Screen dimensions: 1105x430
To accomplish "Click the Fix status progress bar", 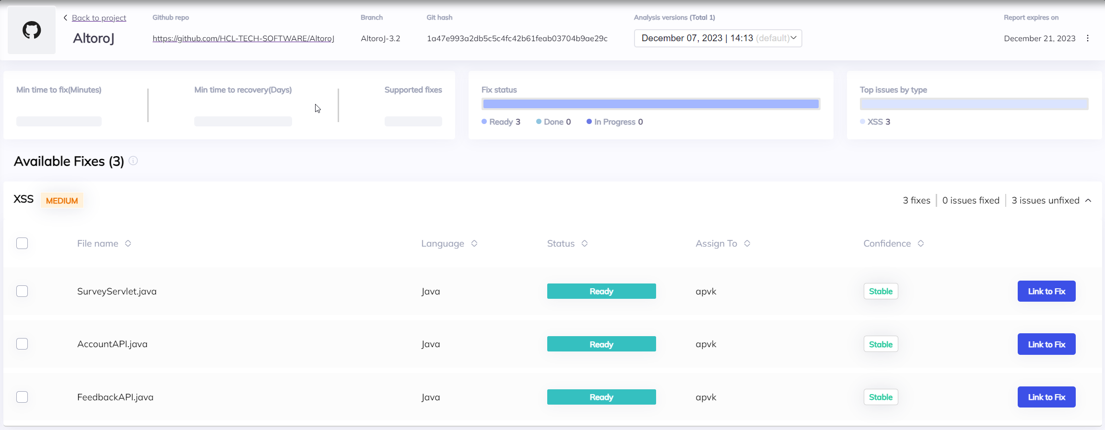I will (650, 104).
